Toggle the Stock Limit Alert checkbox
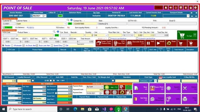This screenshot has height=112, width=200. [37, 45]
